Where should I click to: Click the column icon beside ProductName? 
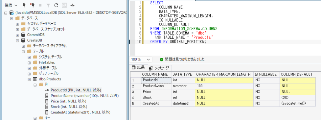click(x=47, y=96)
